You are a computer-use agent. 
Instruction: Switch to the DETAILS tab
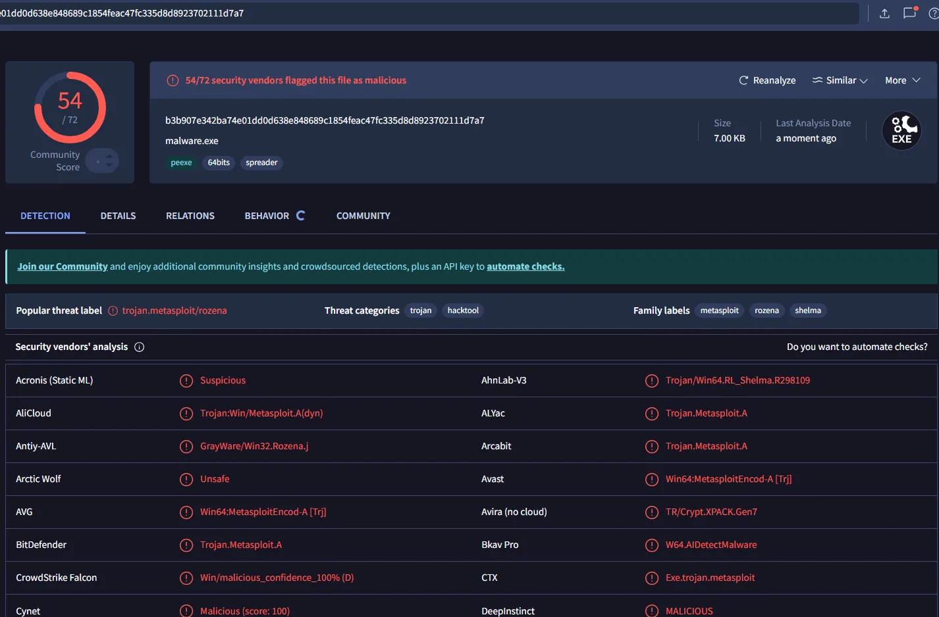[x=118, y=216]
